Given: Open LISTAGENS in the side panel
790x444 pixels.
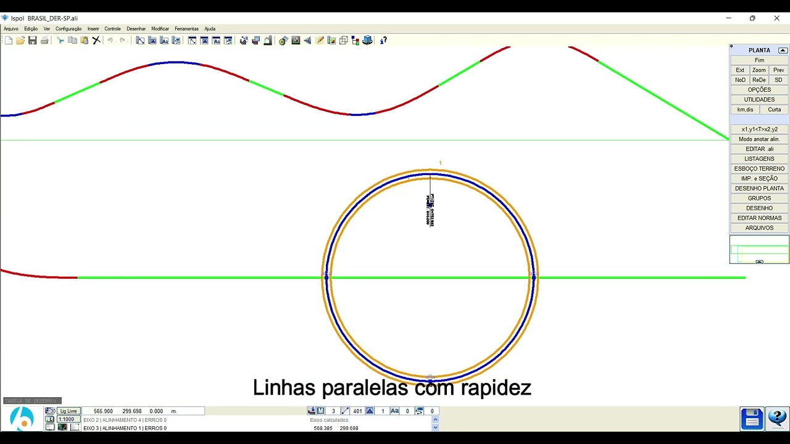Looking at the screenshot, I should point(759,159).
